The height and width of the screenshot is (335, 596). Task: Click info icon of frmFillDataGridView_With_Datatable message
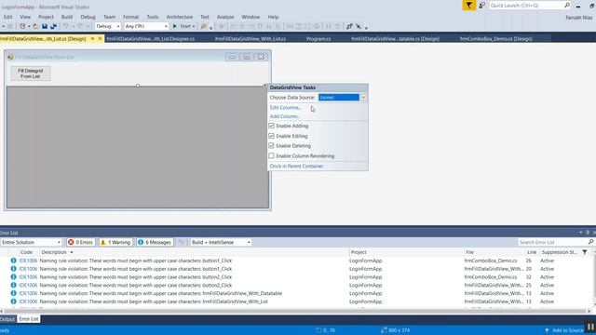[x=13, y=293]
